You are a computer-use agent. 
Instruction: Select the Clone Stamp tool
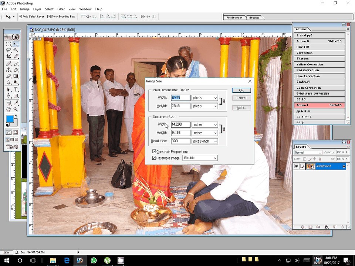(x=9, y=70)
